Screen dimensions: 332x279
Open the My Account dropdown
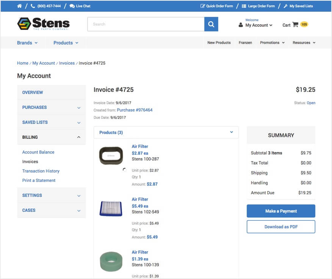[x=258, y=25]
